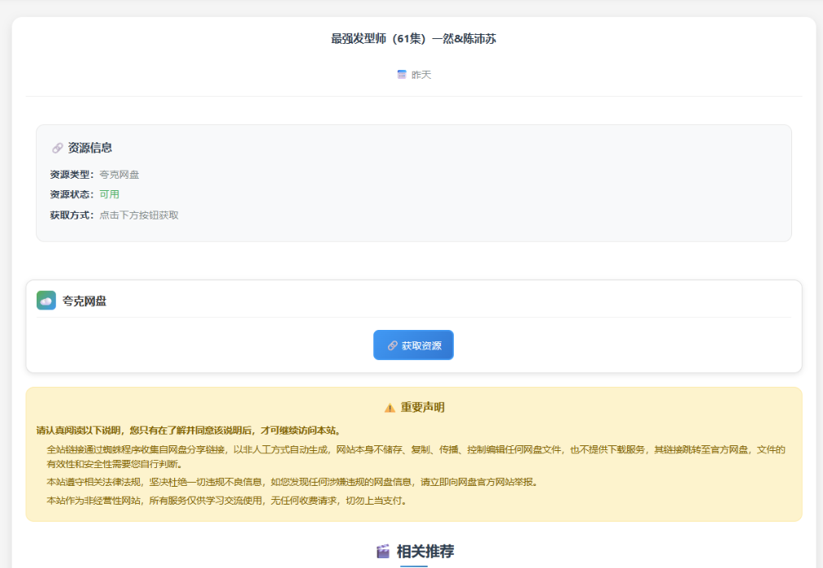Viewport: 823px width, 568px height.
Task: Click the calendar icon beside 昨天
Action: click(402, 75)
